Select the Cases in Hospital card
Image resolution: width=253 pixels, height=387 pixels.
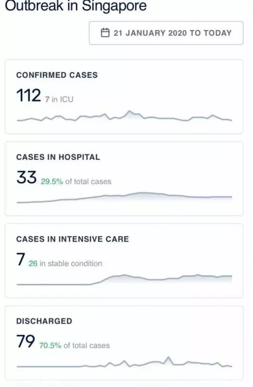[124, 179]
